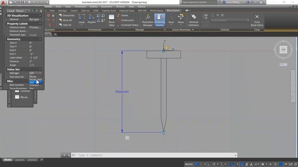298x167 pixels.
Task: Collapse the Geometry section
Action: click(x=40, y=39)
